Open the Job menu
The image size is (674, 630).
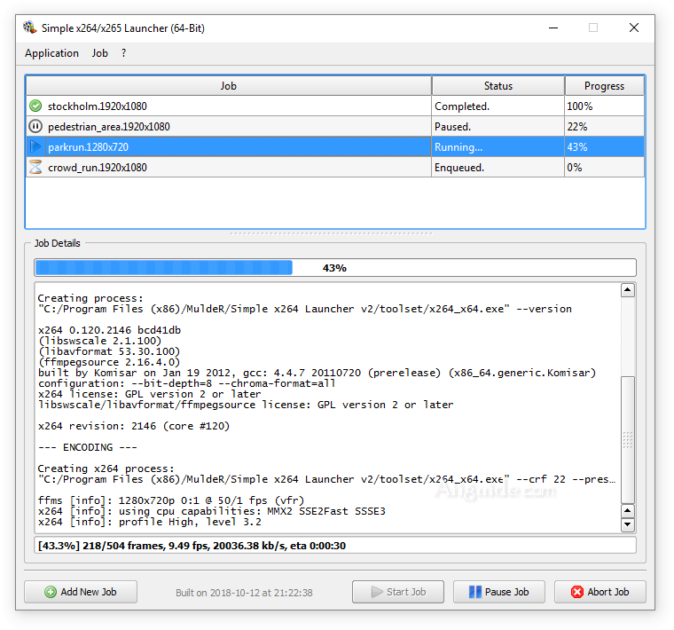click(x=99, y=53)
